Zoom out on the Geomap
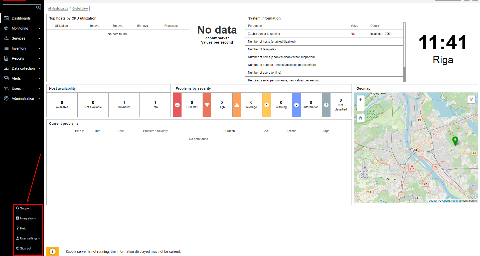The height and width of the screenshot is (256, 480). (x=361, y=107)
